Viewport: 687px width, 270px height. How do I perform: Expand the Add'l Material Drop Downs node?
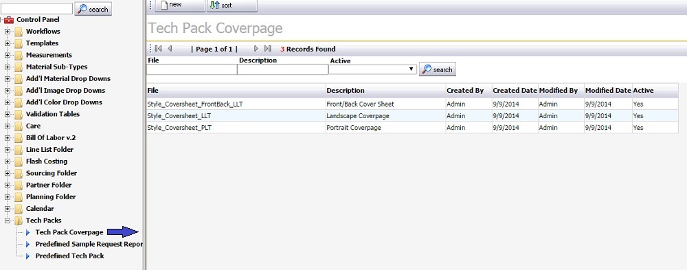[x=8, y=79]
